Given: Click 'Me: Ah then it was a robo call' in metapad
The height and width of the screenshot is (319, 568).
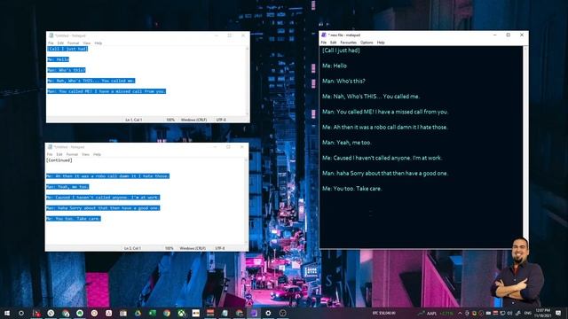Looking at the screenshot, I should tap(385, 128).
